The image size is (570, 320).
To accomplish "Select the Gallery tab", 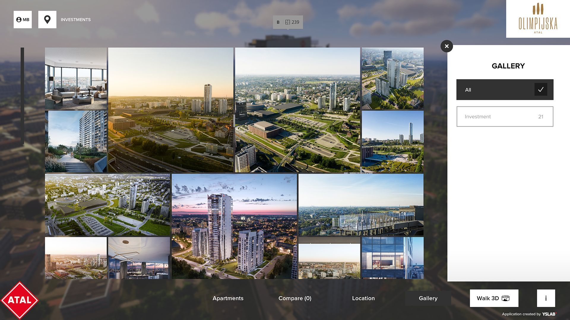I will tap(428, 298).
